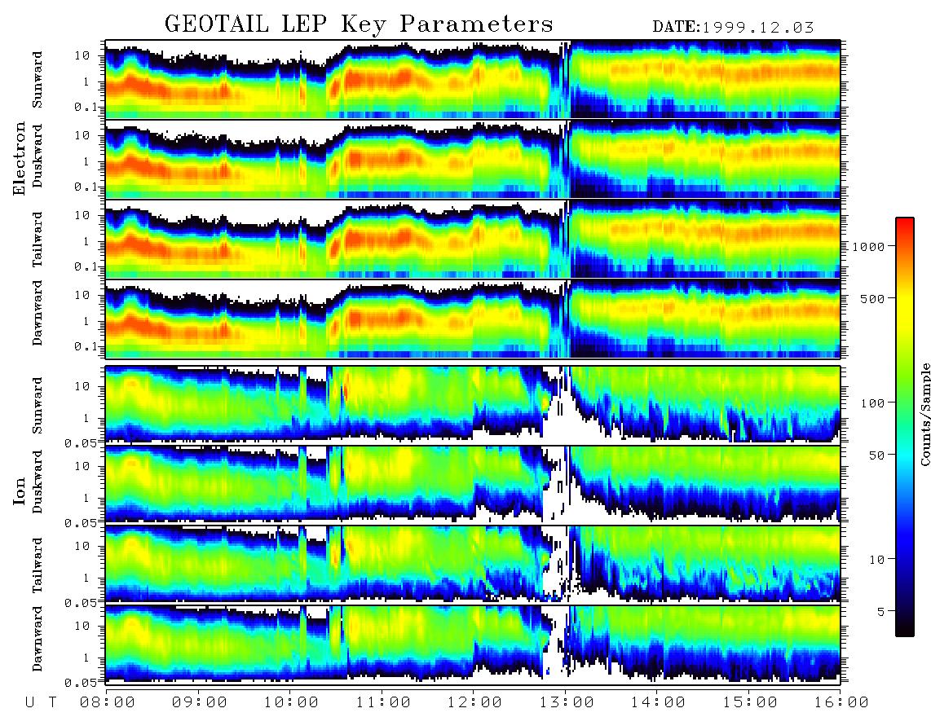The image size is (931, 717).
Task: Select the DATE:1999.12.03 label
Action: pos(733,28)
